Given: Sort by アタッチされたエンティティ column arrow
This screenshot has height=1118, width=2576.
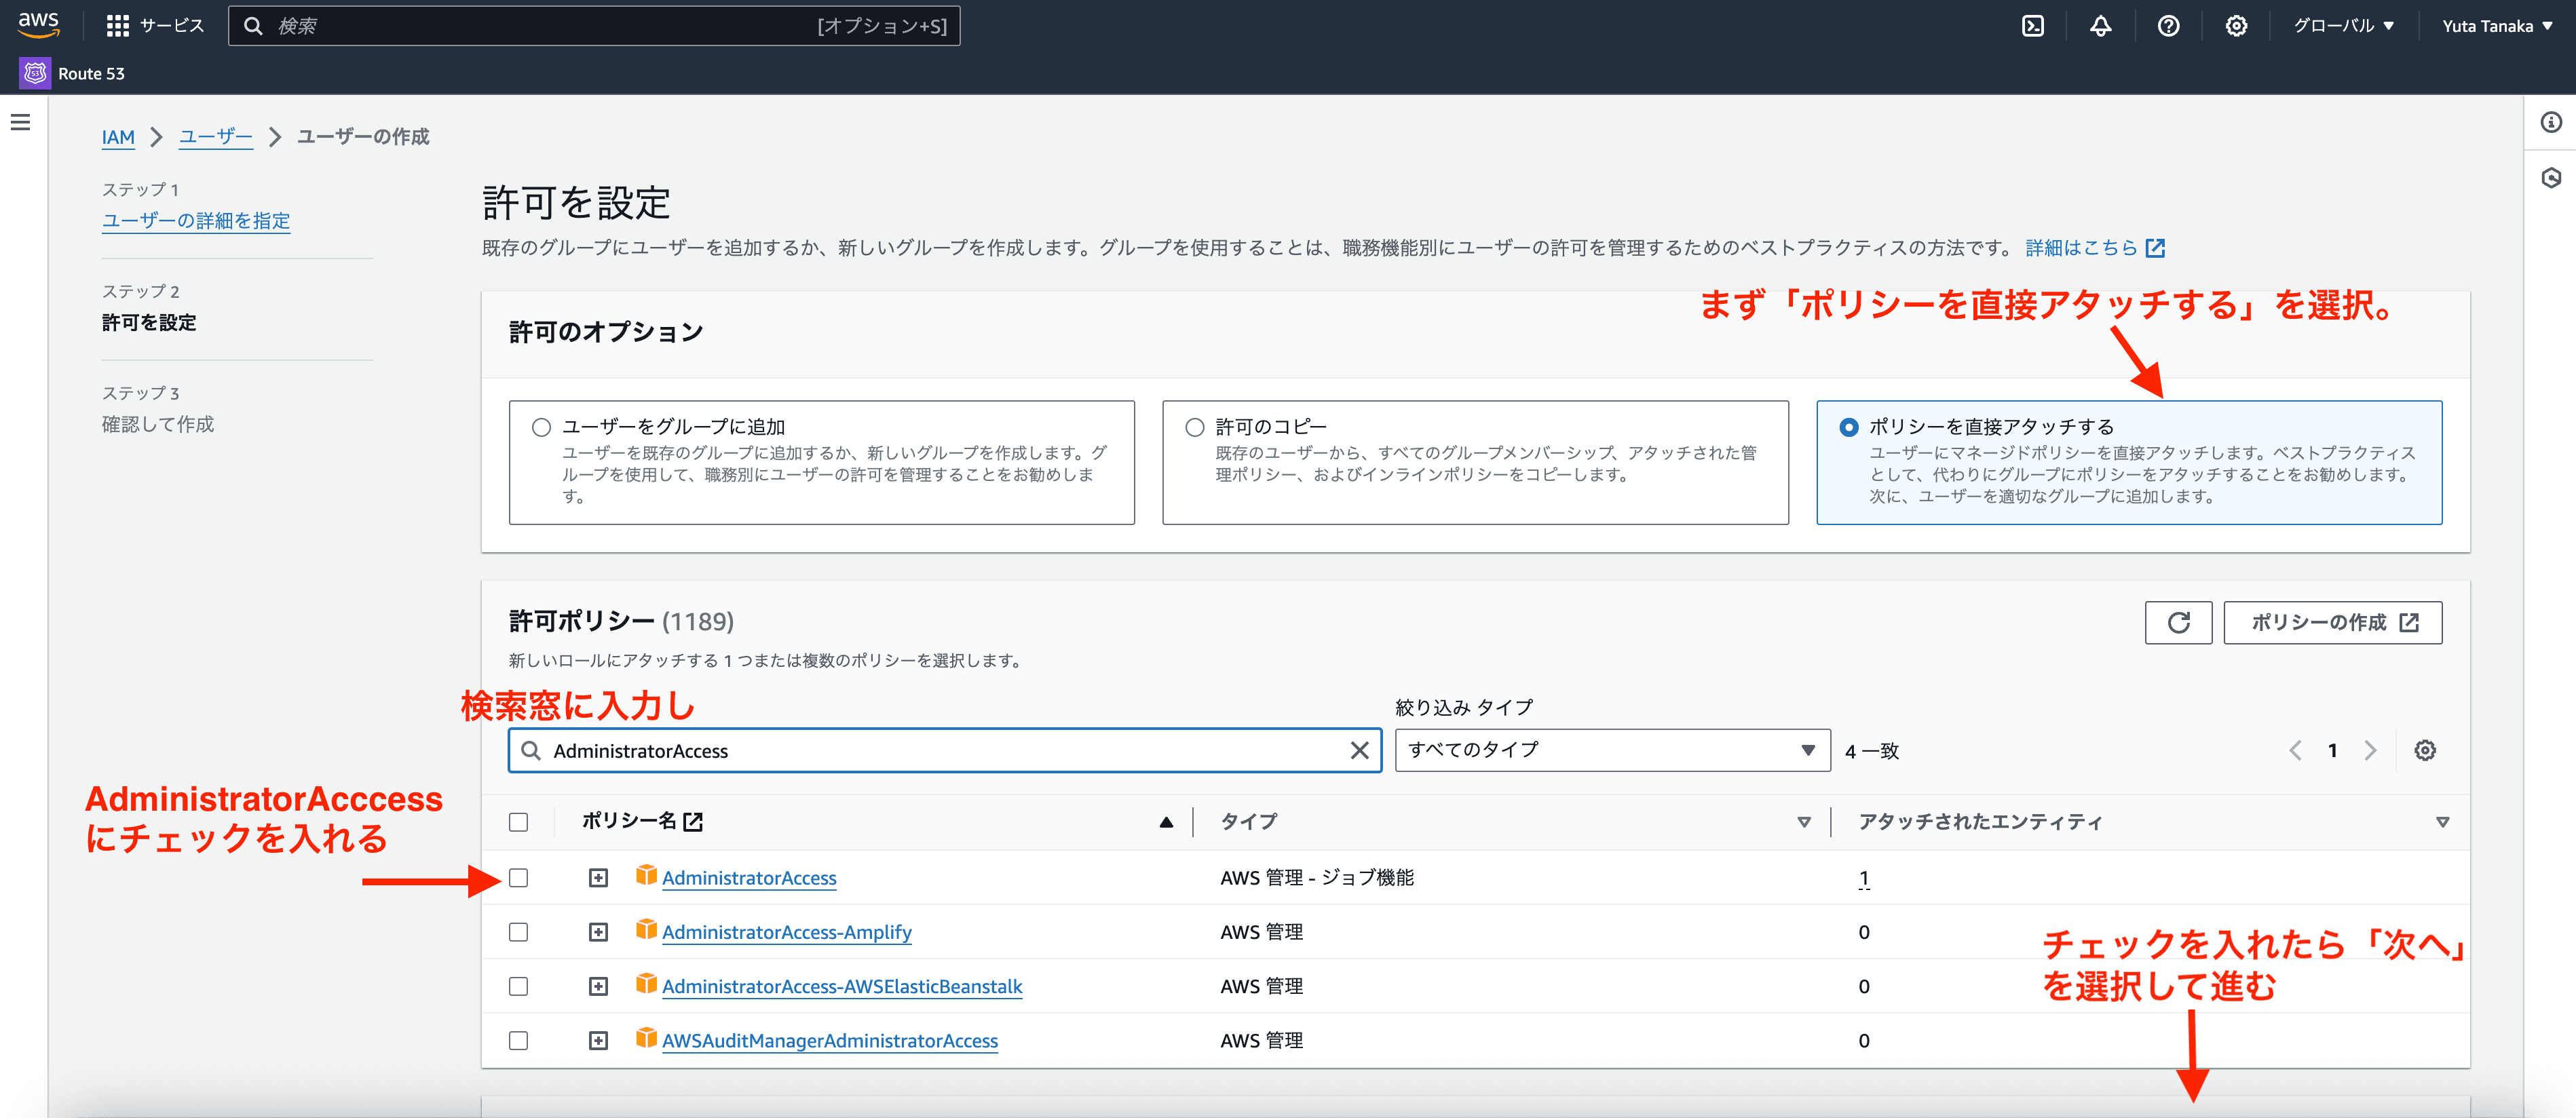Looking at the screenshot, I should [x=2442, y=822].
